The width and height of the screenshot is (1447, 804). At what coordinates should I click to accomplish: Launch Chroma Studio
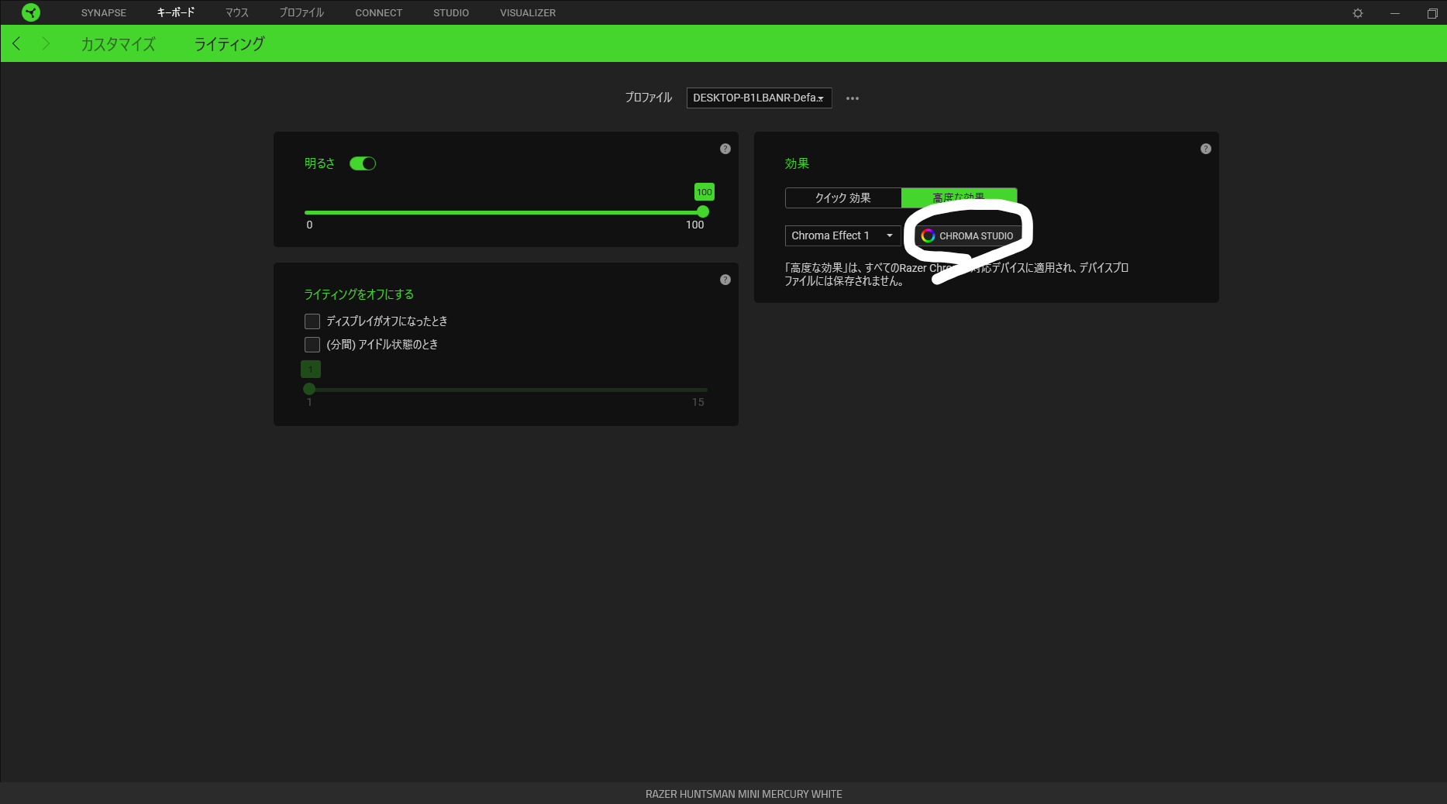[x=968, y=235]
